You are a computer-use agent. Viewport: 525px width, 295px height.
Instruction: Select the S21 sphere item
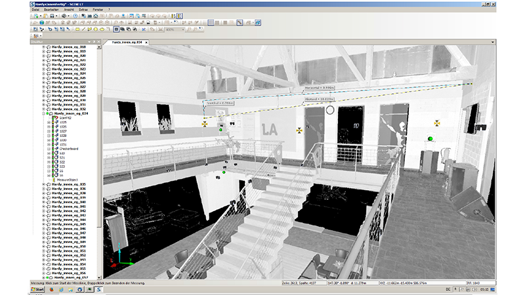62,157
